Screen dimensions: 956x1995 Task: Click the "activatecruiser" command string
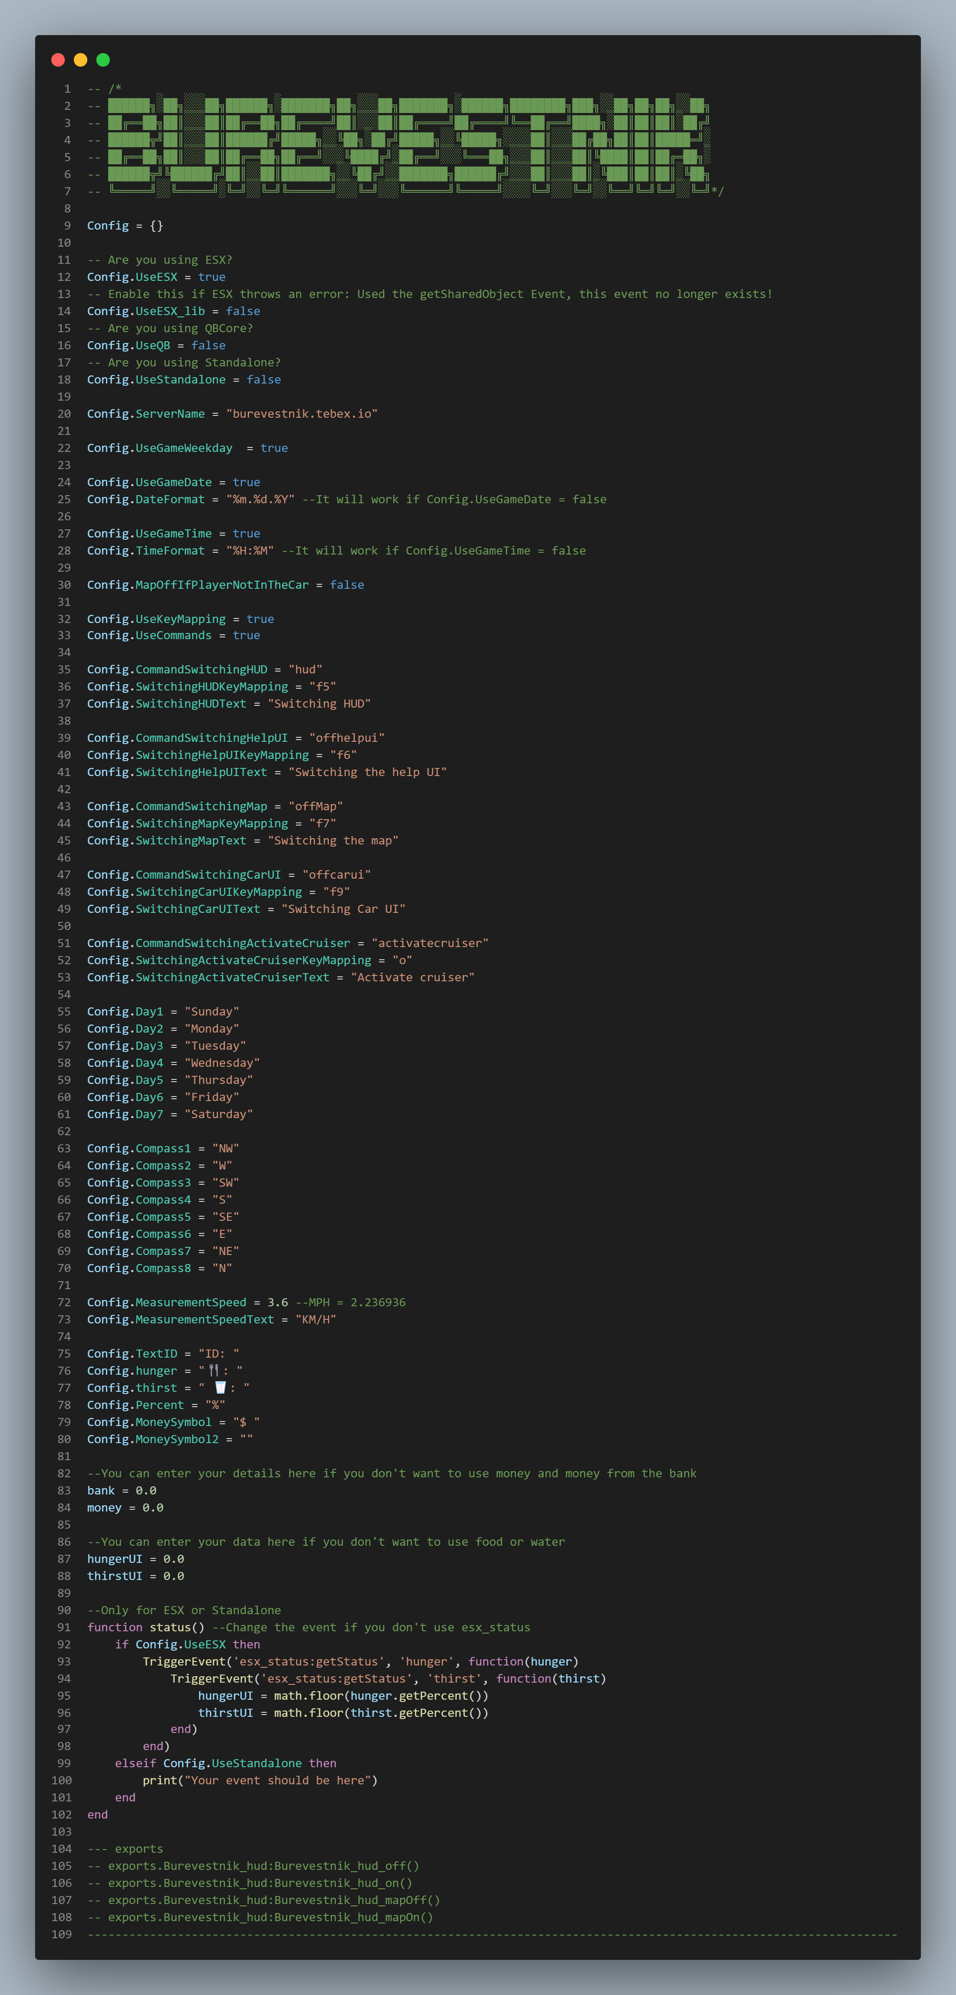click(x=430, y=943)
